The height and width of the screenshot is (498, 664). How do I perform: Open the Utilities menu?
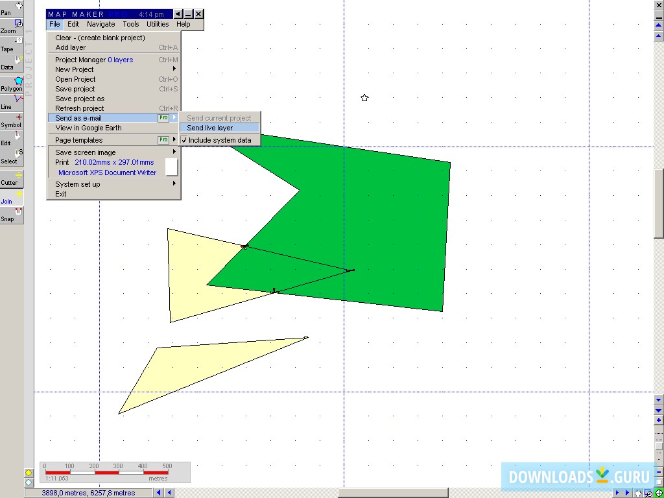158,24
